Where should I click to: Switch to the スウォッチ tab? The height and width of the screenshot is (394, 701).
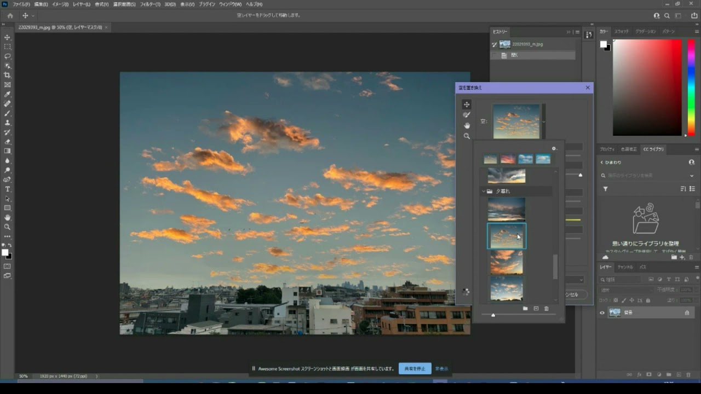tap(622, 32)
